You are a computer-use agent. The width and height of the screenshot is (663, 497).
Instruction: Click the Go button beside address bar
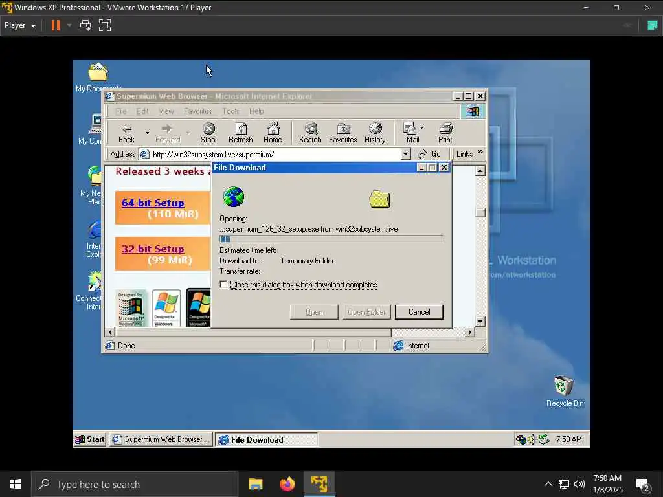[x=430, y=154]
